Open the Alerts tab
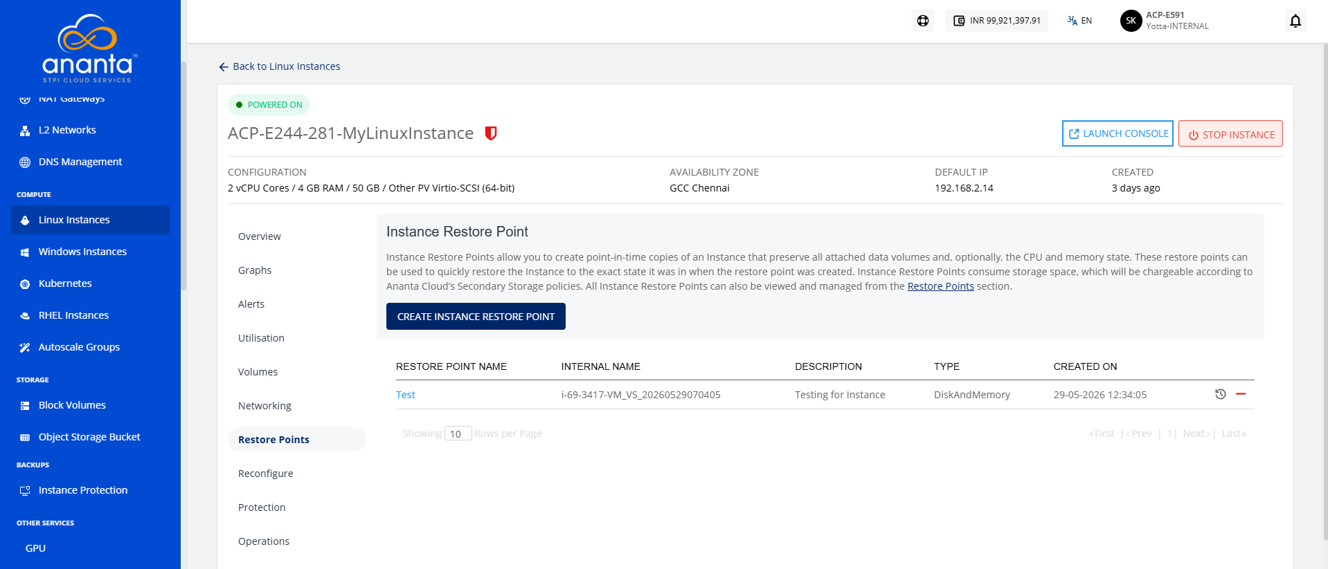Viewport: 1328px width, 569px height. click(x=251, y=304)
